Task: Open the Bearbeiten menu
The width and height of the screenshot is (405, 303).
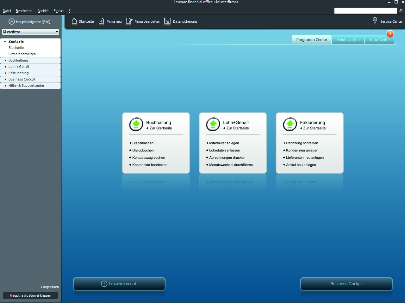Action: 24,11
